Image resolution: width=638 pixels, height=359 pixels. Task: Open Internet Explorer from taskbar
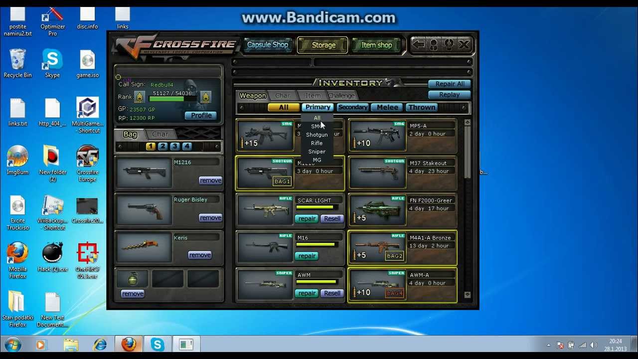point(100,345)
